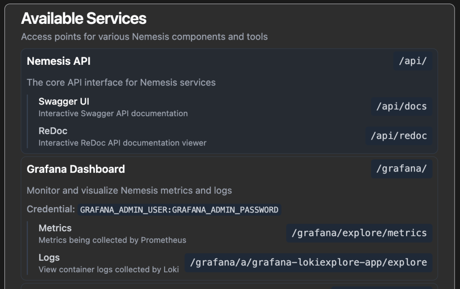Screen dimensions: 460x289
Task: Open the /api/docs Swagger link
Action: click(401, 107)
